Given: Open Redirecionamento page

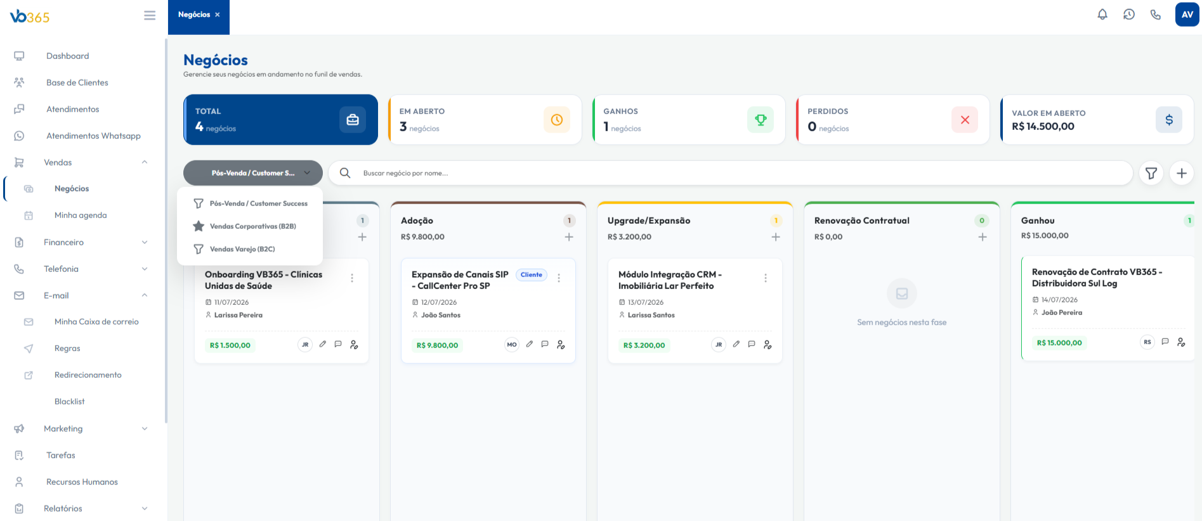Looking at the screenshot, I should (x=88, y=375).
